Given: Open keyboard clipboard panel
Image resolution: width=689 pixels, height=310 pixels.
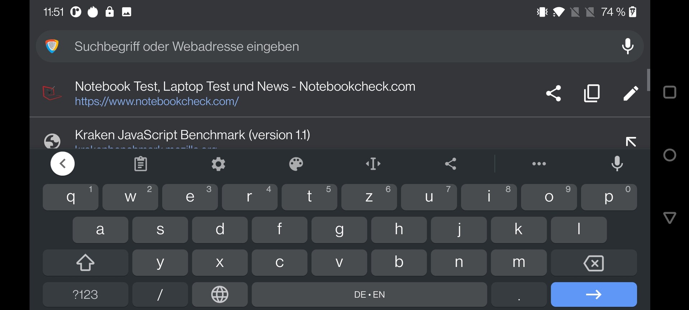Looking at the screenshot, I should click(140, 164).
